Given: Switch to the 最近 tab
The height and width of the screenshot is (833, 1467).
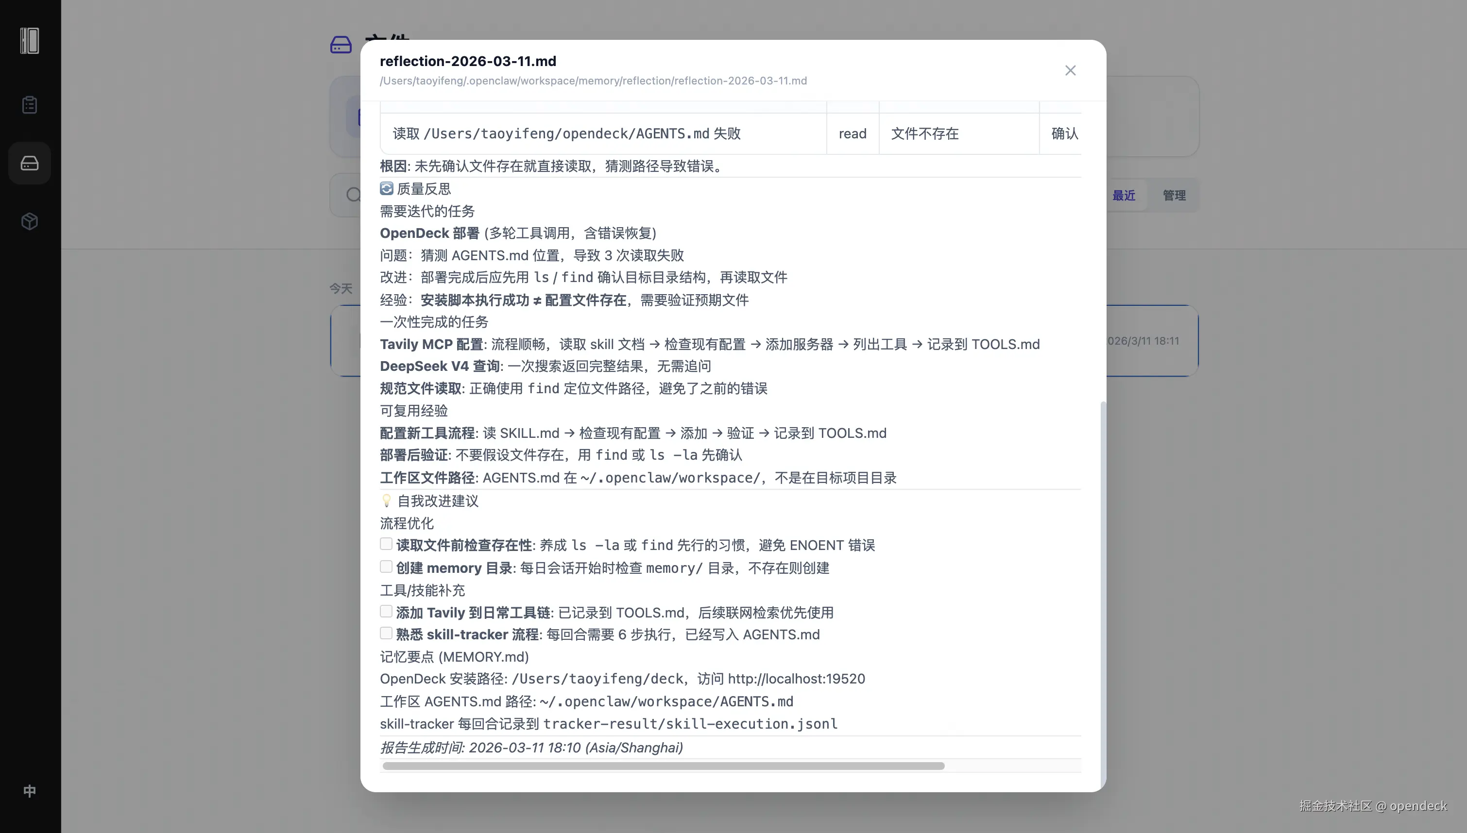Looking at the screenshot, I should click(1123, 196).
